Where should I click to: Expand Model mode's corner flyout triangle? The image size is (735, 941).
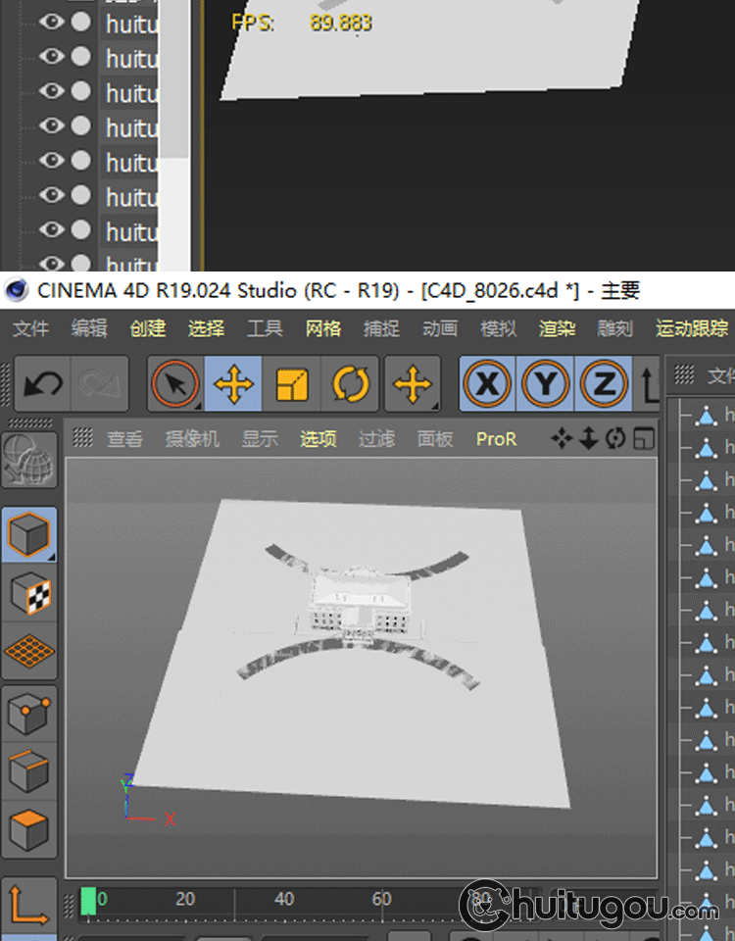coord(52,558)
